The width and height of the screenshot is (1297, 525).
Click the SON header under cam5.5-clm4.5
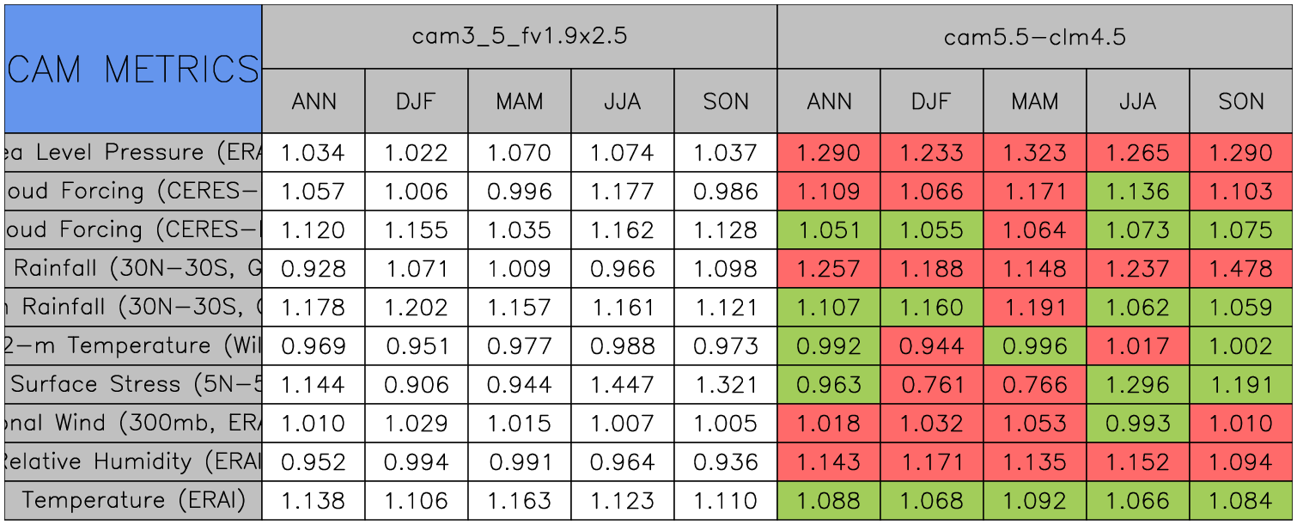1240,101
